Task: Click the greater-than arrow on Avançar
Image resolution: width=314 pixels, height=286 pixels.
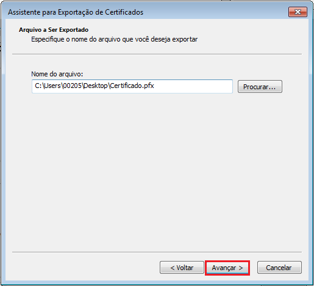Action: tap(241, 268)
